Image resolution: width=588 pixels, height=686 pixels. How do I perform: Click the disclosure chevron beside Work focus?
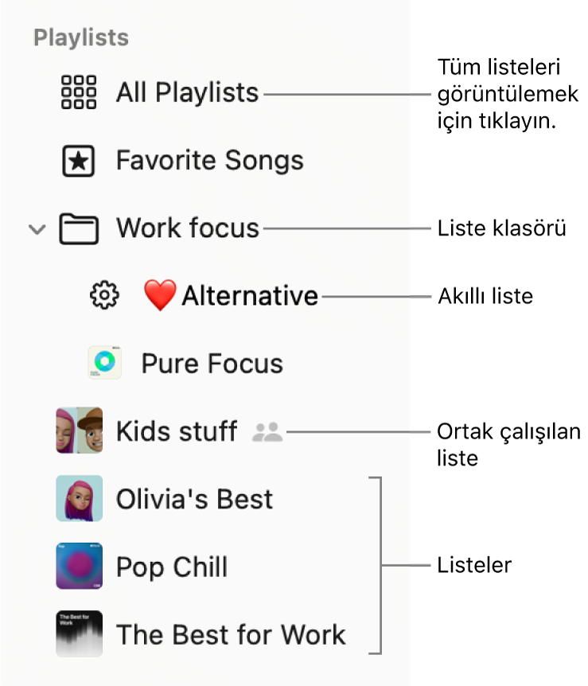click(36, 229)
